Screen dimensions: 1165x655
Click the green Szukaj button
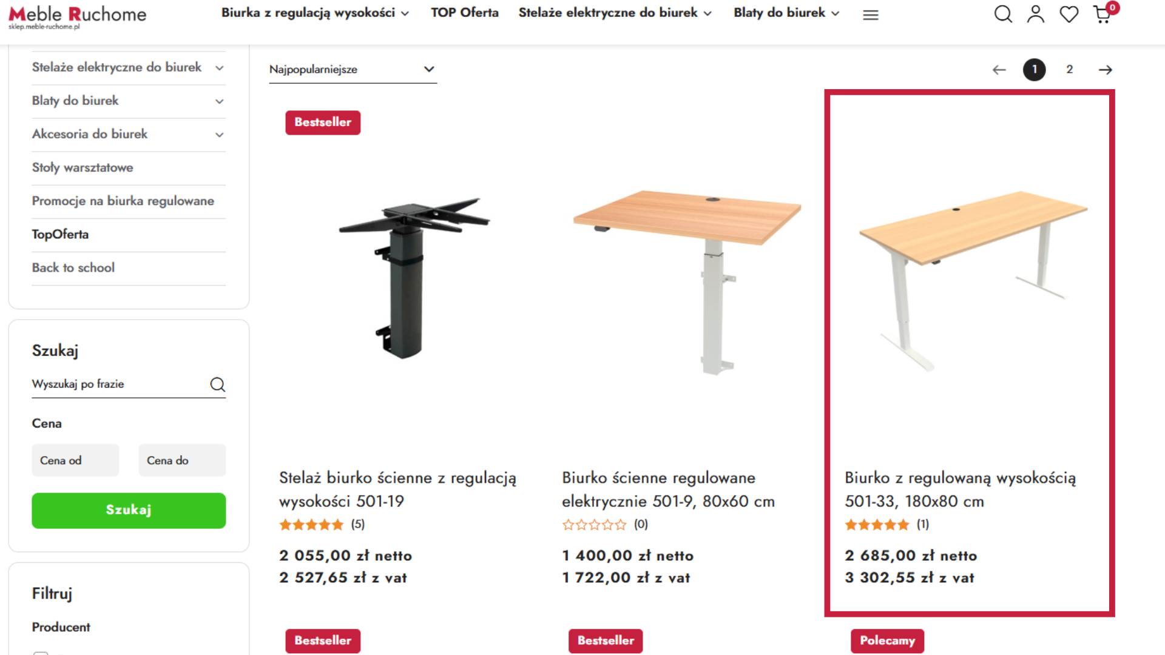pos(129,510)
